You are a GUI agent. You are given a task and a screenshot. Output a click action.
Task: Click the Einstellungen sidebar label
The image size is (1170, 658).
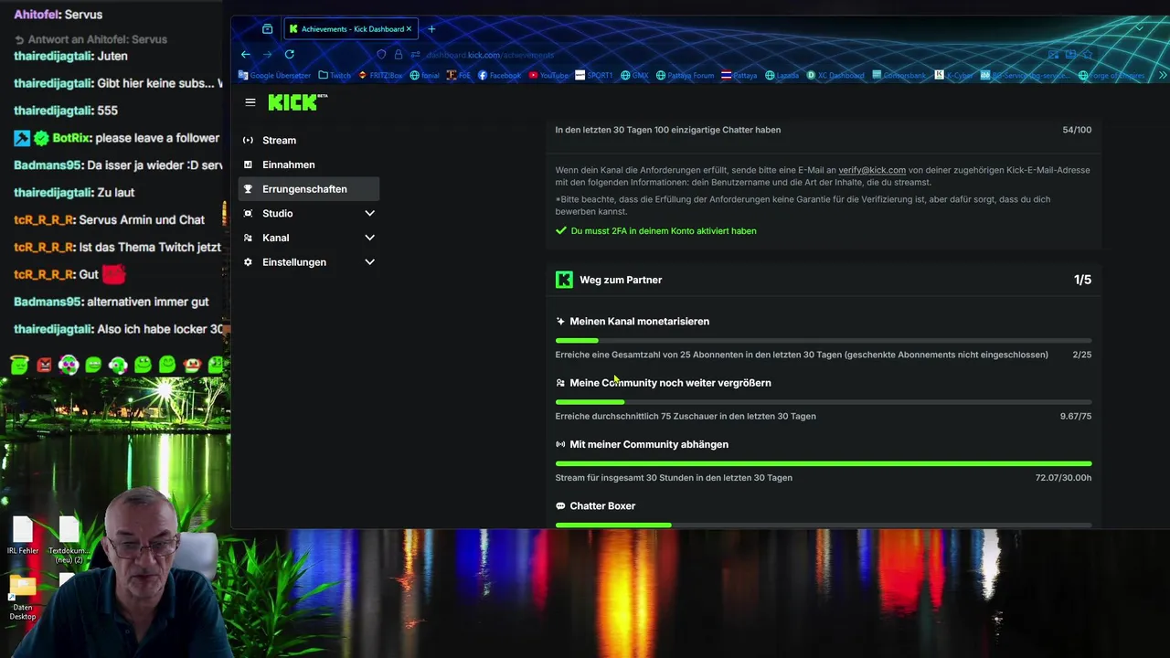(x=293, y=262)
